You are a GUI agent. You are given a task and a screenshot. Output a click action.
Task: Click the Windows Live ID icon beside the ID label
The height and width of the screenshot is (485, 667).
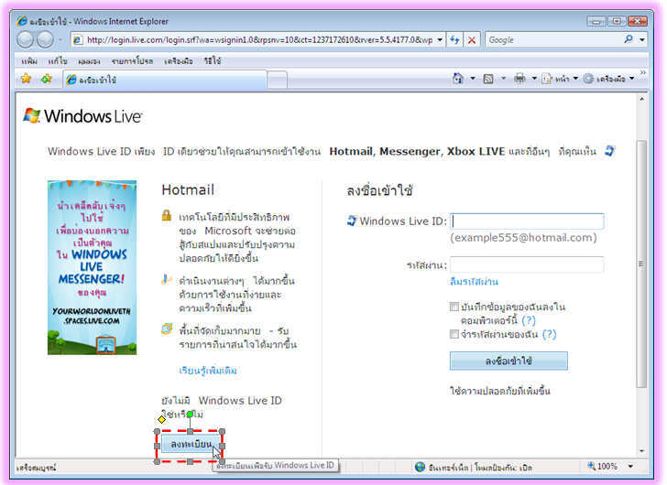352,221
